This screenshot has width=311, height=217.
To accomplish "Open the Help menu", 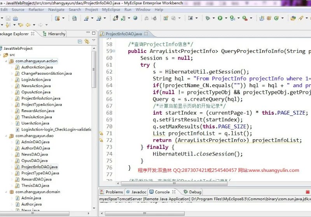I will [159, 9].
